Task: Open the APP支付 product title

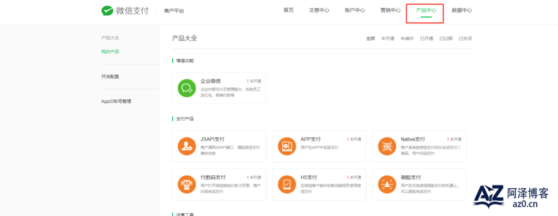Action: pos(311,139)
